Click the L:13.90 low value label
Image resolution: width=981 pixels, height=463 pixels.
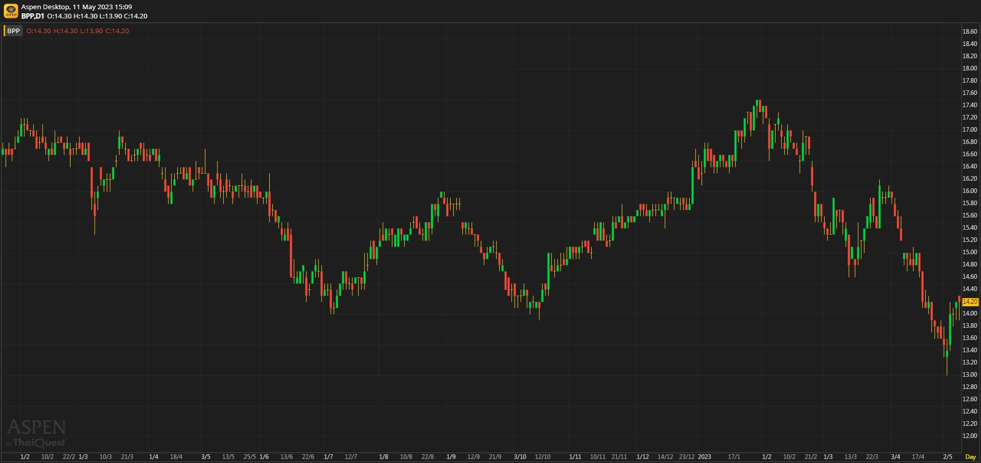point(111,16)
